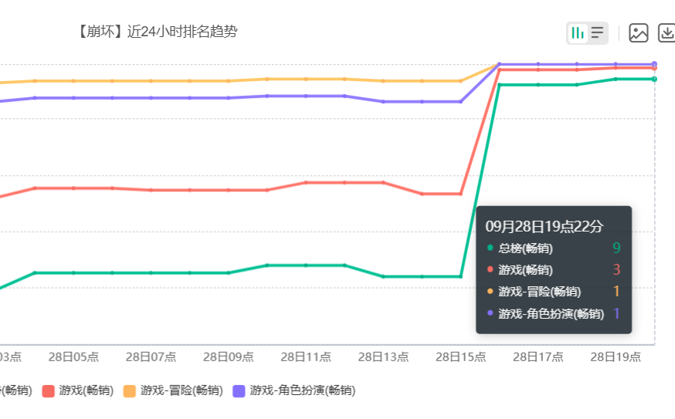Click the 28日17点 axis label

point(538,357)
